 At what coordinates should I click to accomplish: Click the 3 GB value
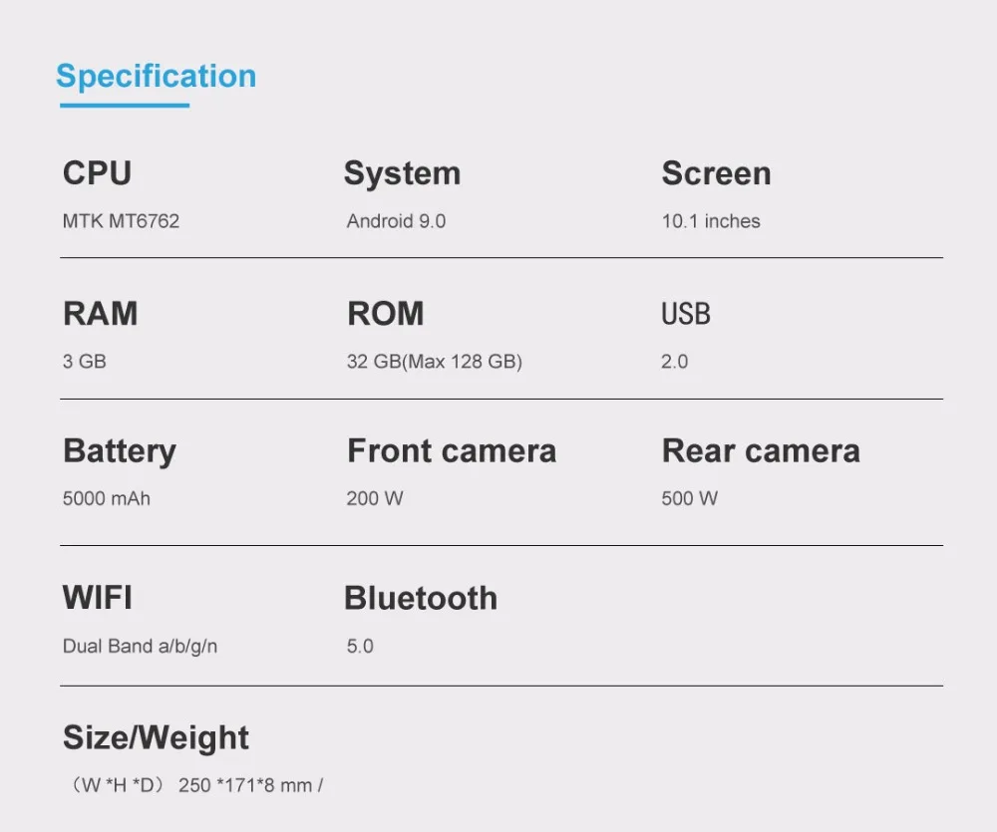84,362
